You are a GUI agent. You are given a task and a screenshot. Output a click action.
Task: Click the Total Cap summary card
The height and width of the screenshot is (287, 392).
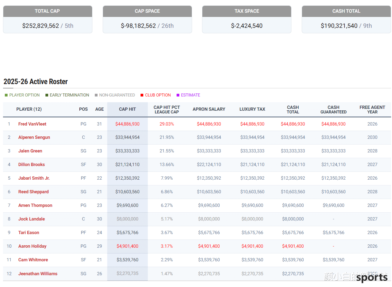(x=48, y=19)
